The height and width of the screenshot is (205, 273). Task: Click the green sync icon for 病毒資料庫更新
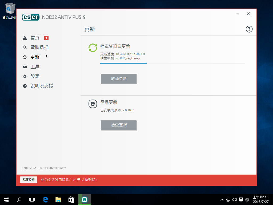click(93, 48)
